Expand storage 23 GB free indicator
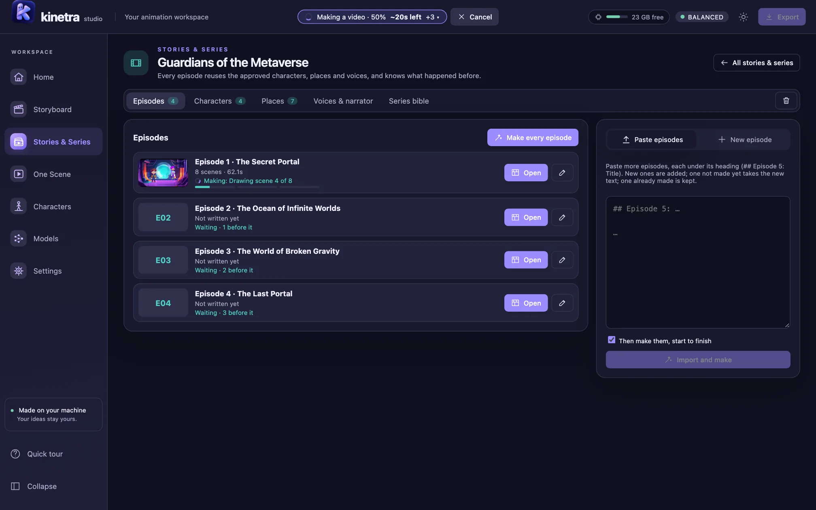This screenshot has width=816, height=510. (629, 17)
